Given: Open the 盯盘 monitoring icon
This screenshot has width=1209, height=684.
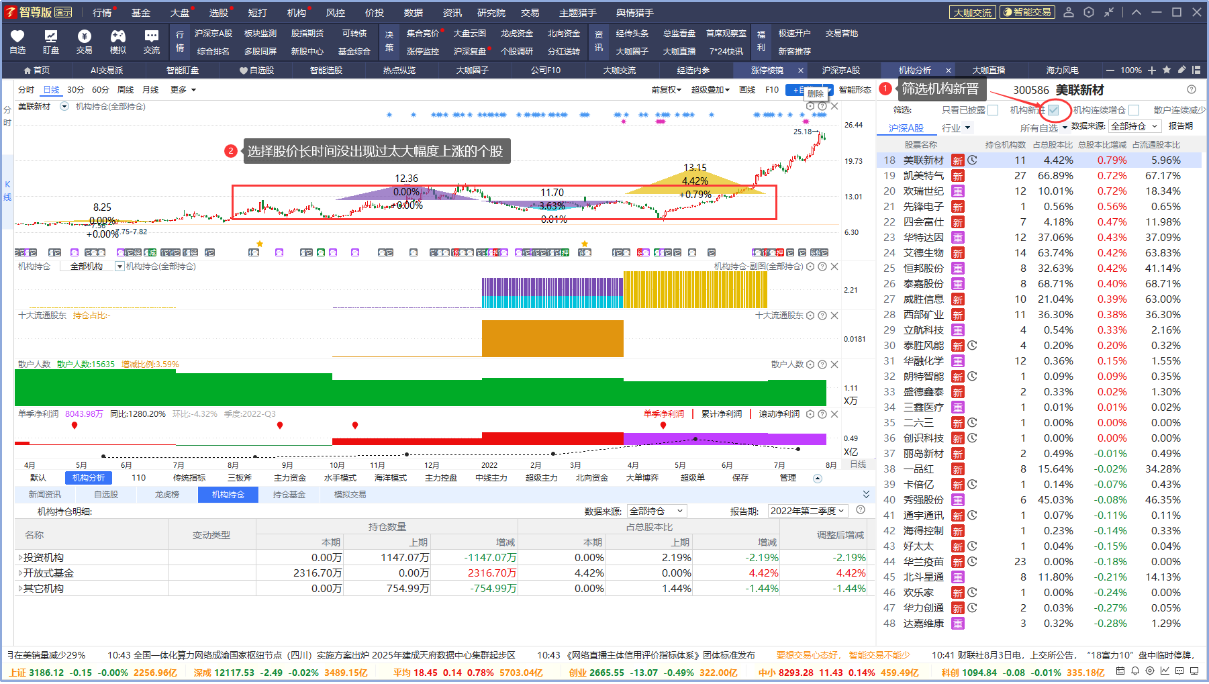Looking at the screenshot, I should [51, 42].
